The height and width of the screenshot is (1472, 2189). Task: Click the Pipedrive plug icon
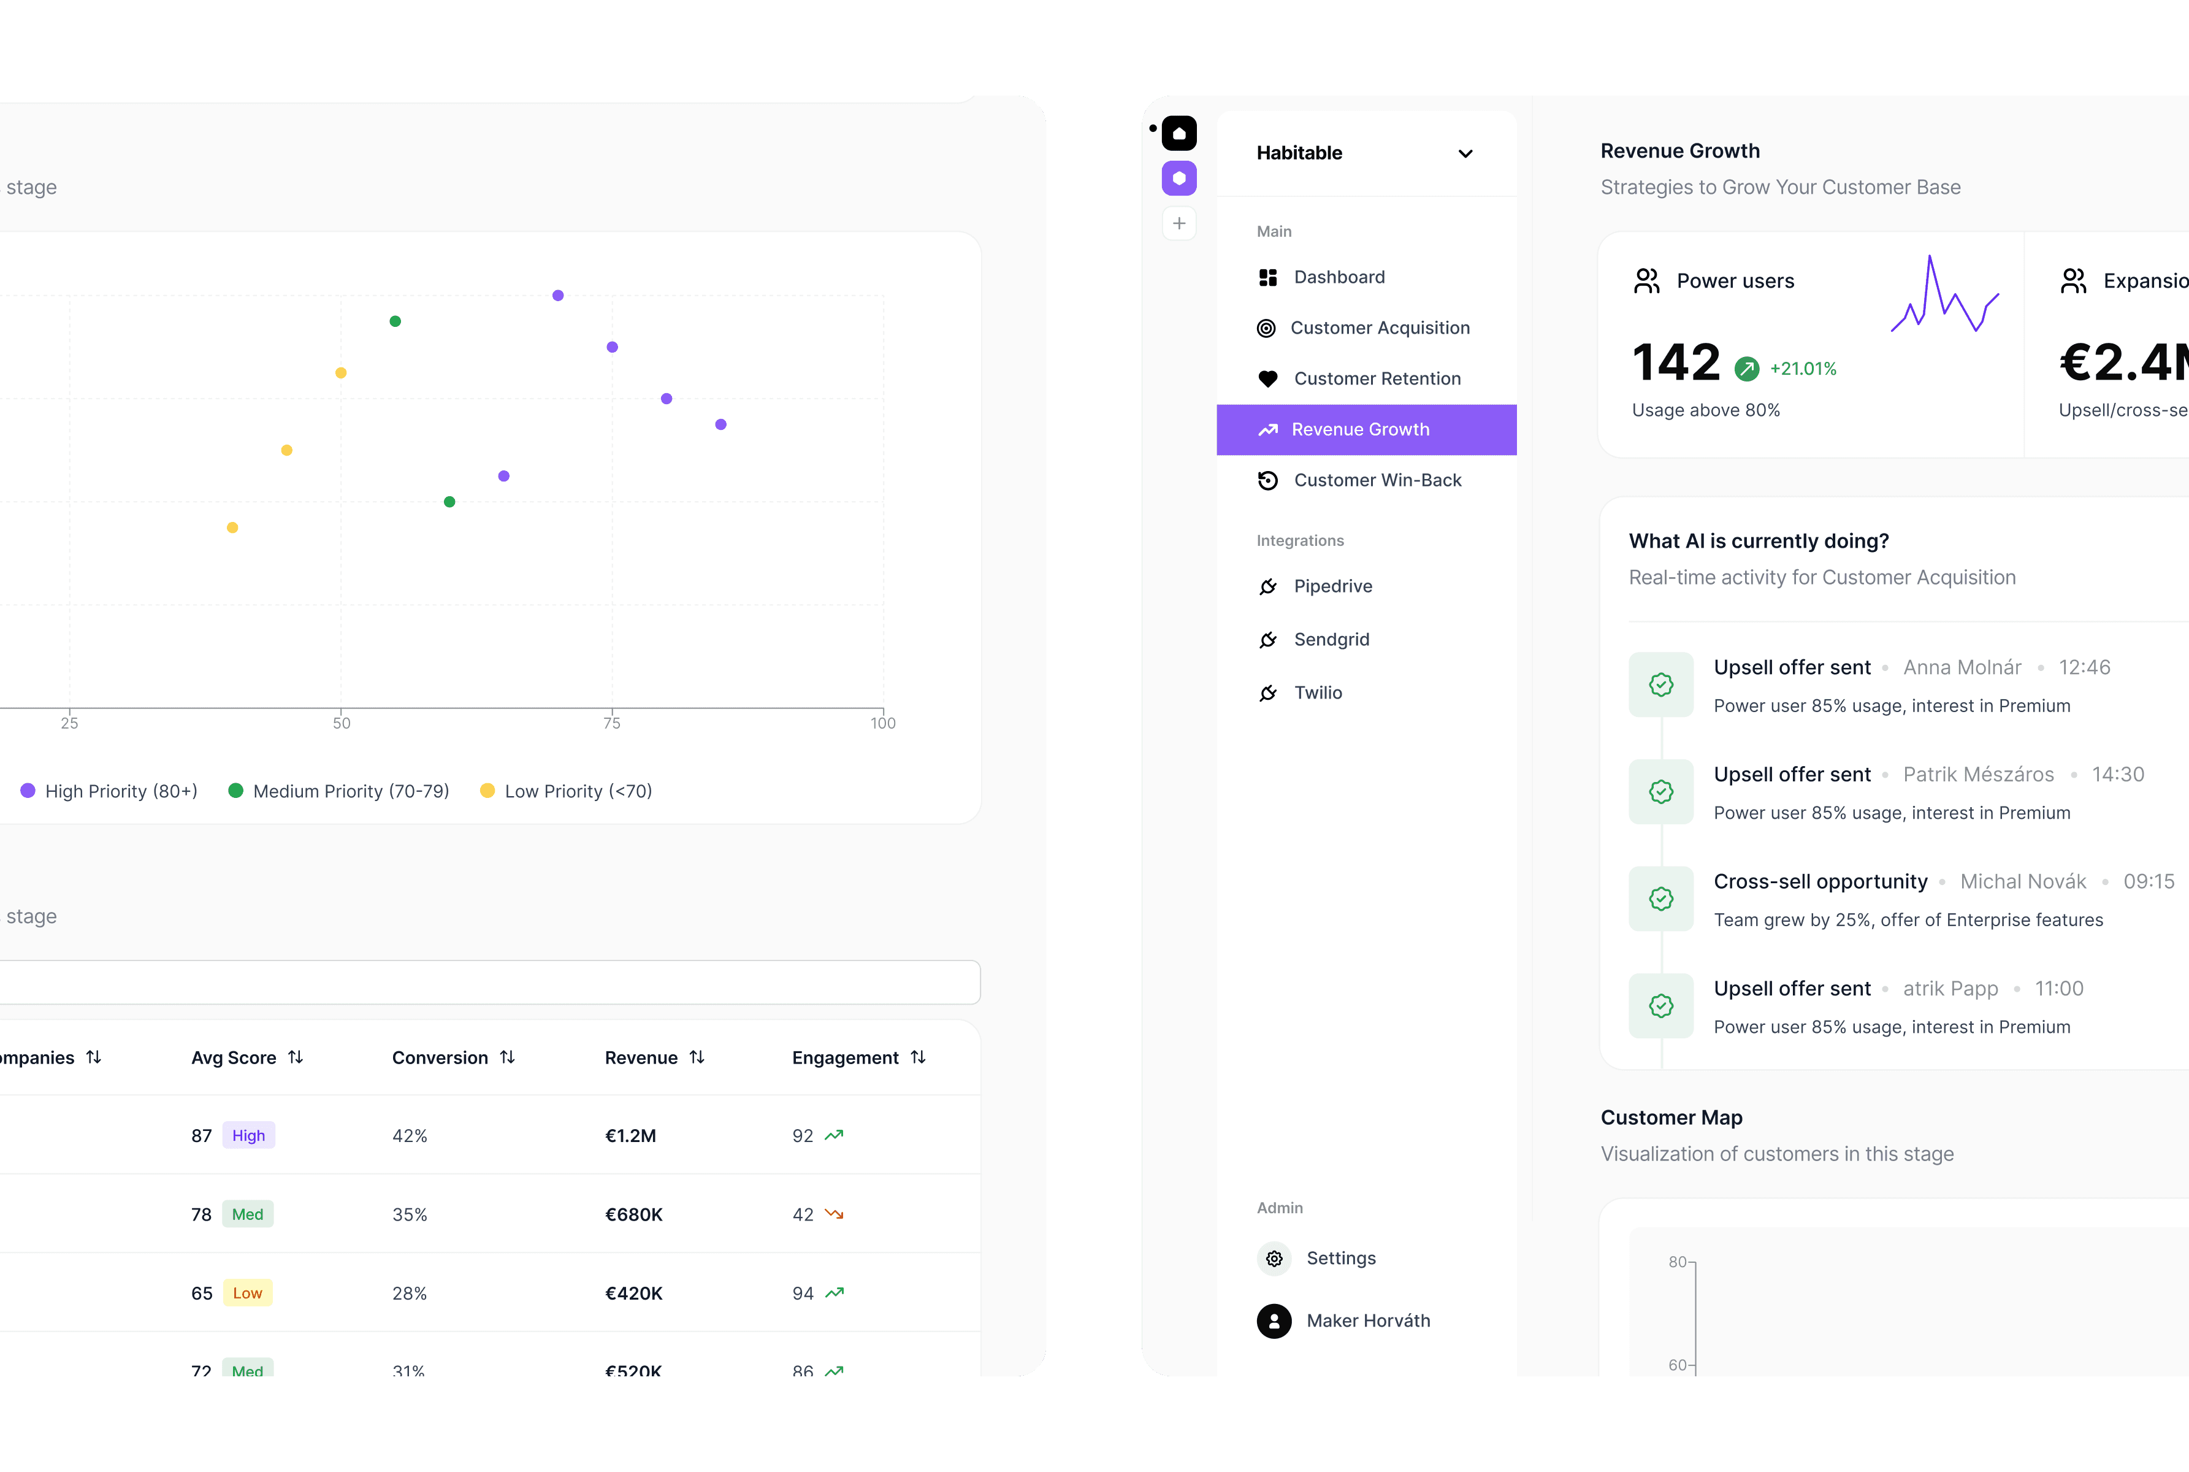point(1267,587)
